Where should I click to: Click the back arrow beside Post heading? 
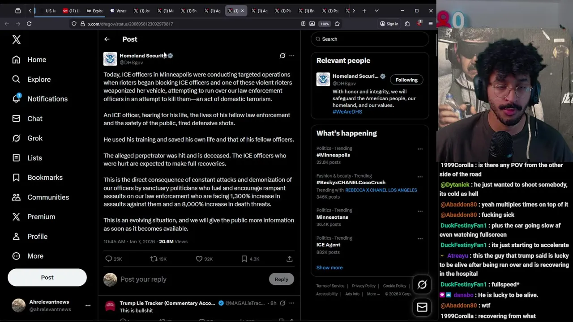pos(107,39)
